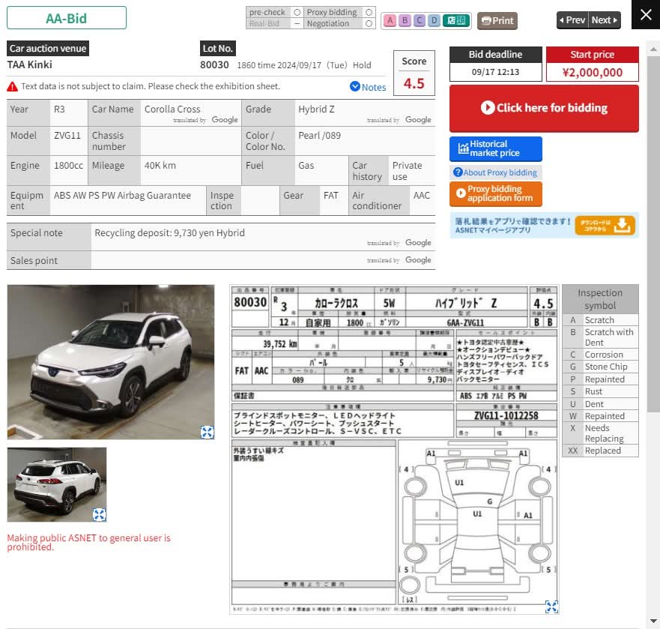Go to the next lot
660x629 pixels.
[x=605, y=20]
